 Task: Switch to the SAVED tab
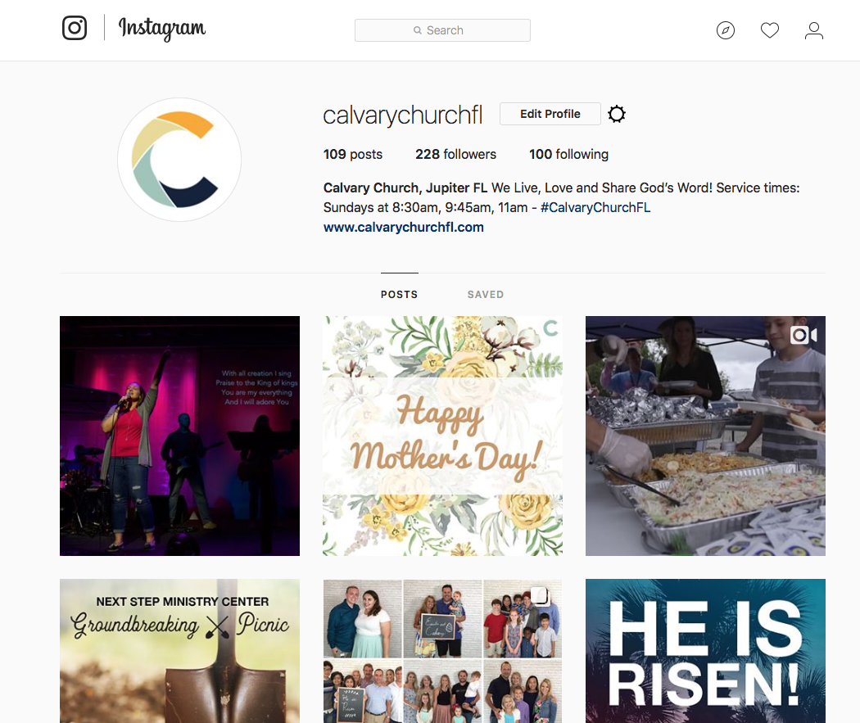486,294
